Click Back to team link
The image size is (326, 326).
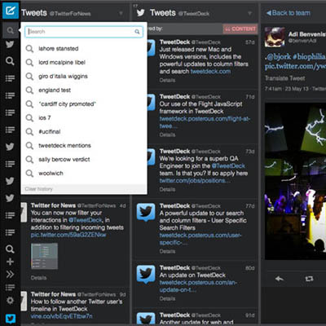tap(289, 13)
